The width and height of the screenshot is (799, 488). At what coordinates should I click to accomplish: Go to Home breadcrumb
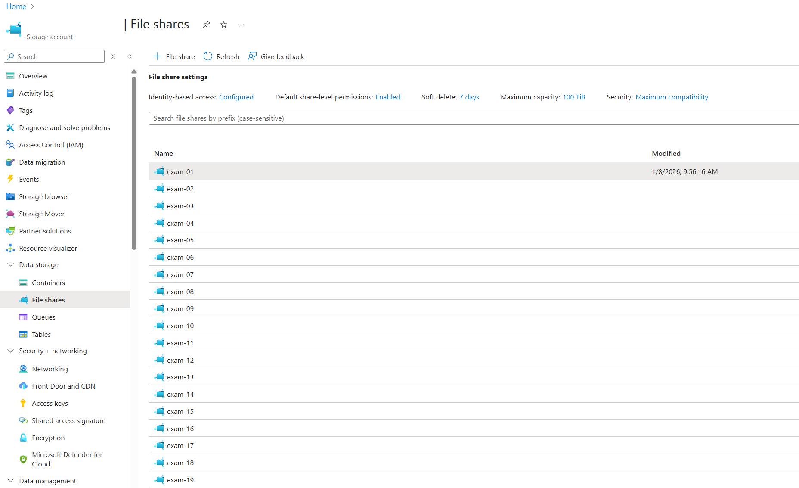[x=16, y=6]
